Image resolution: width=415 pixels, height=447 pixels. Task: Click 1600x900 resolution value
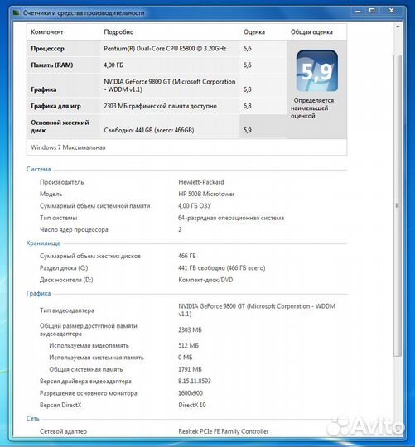pyautogui.click(x=191, y=393)
